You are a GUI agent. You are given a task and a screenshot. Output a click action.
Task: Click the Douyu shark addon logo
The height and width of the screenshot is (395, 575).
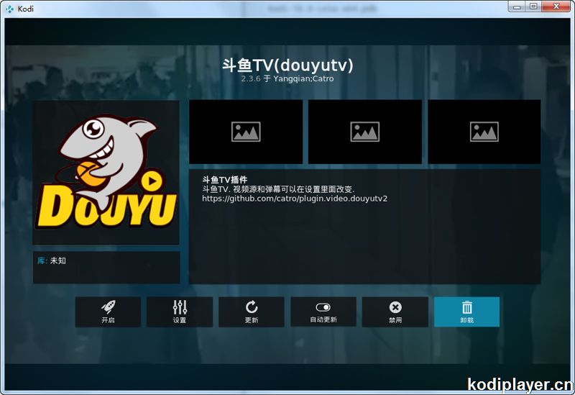106,173
